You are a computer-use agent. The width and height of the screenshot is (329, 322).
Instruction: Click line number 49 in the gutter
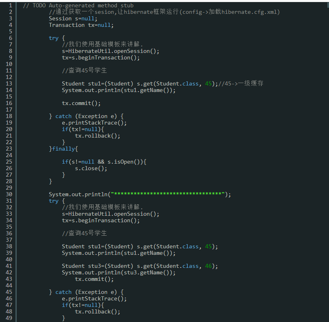click(9, 318)
